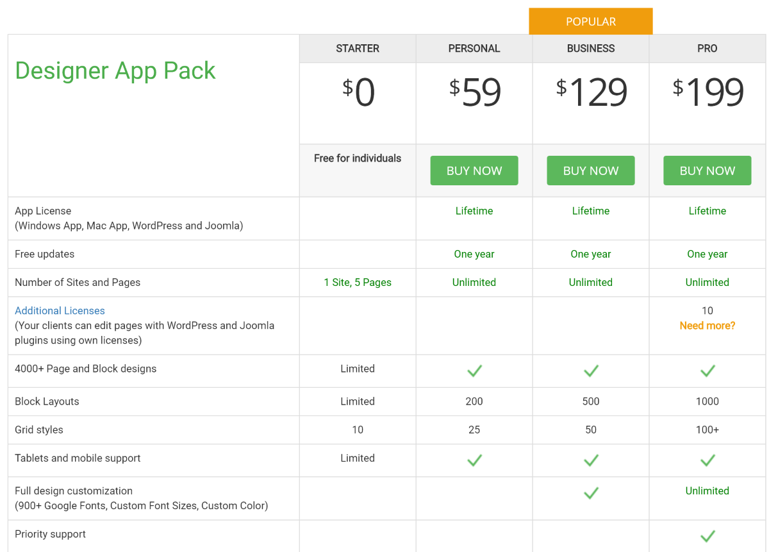Select the PERSONAL plan header
The width and height of the screenshot is (769, 552).
(x=474, y=49)
